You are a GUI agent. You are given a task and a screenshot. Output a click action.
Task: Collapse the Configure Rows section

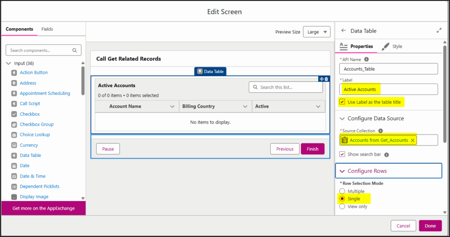(x=388, y=171)
